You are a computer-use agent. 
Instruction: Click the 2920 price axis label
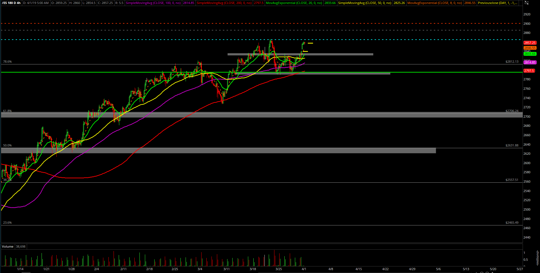(527, 14)
